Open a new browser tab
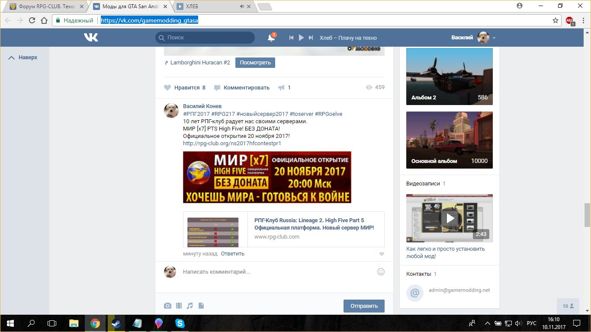The image size is (591, 332). (264, 6)
